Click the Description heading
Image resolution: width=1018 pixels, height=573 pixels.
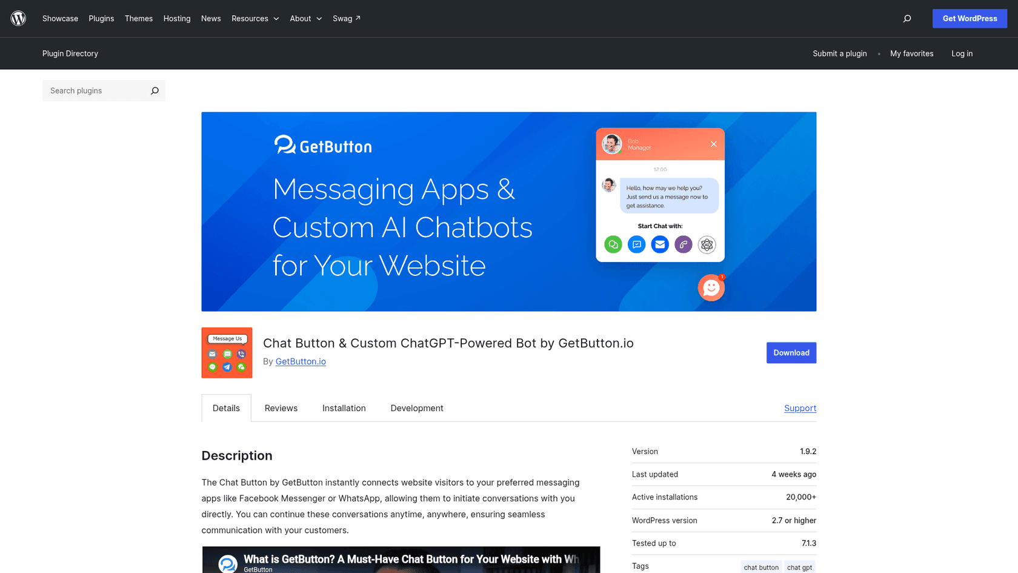point(237,455)
